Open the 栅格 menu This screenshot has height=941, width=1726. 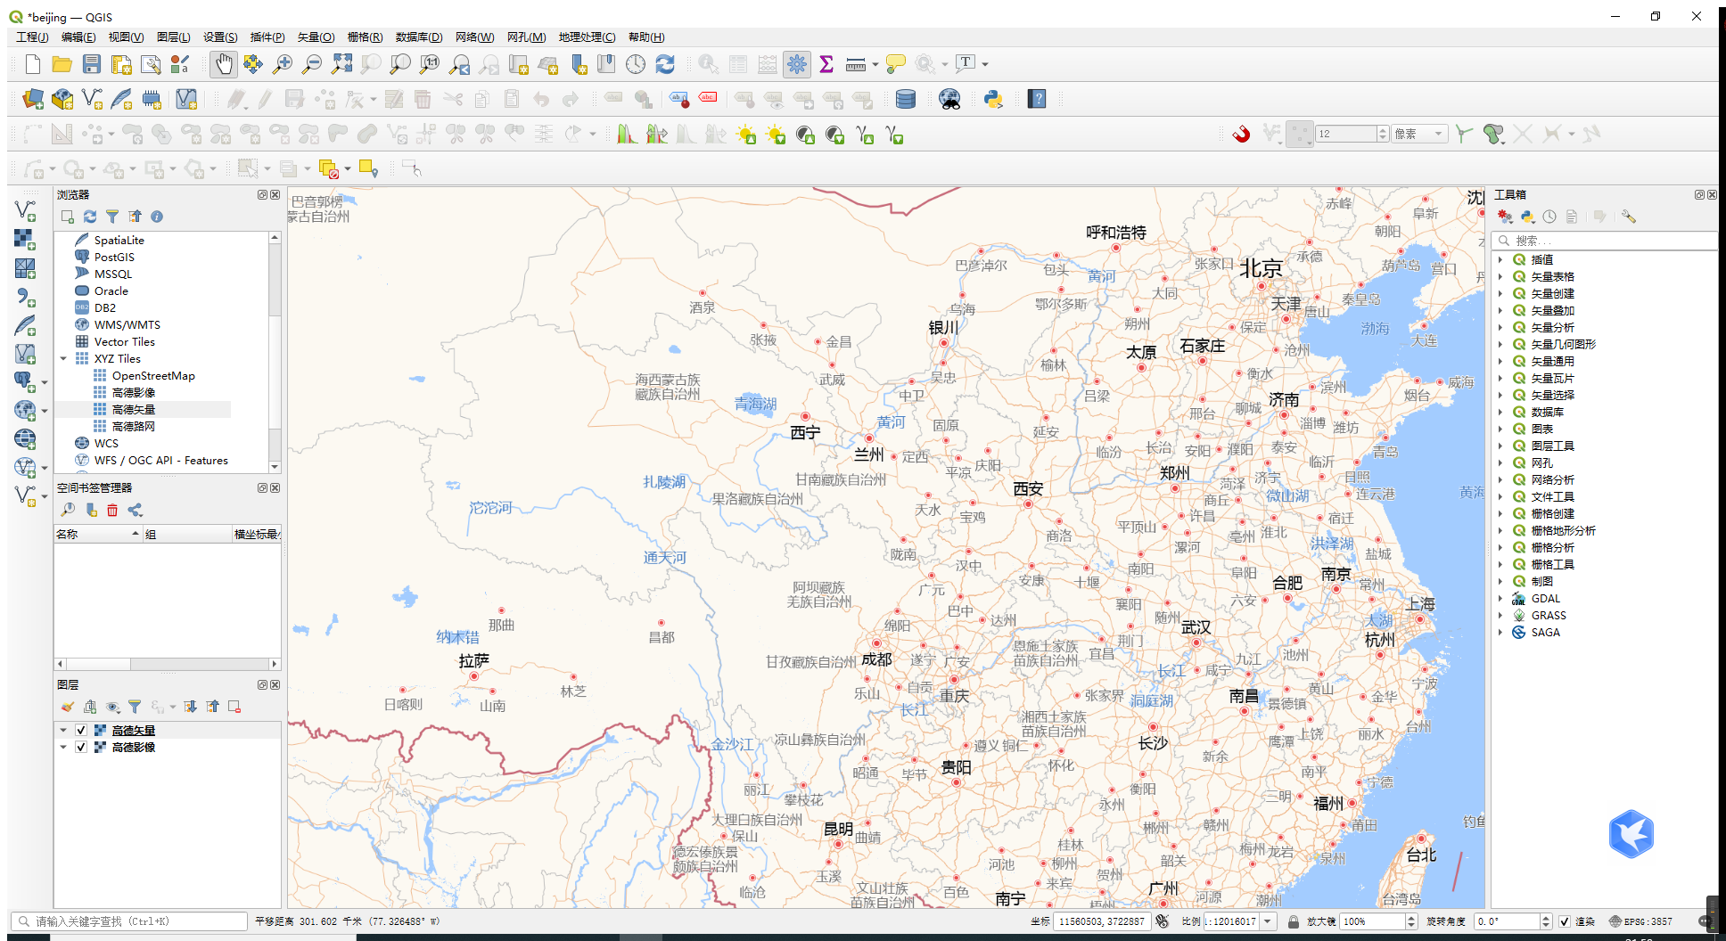point(365,37)
